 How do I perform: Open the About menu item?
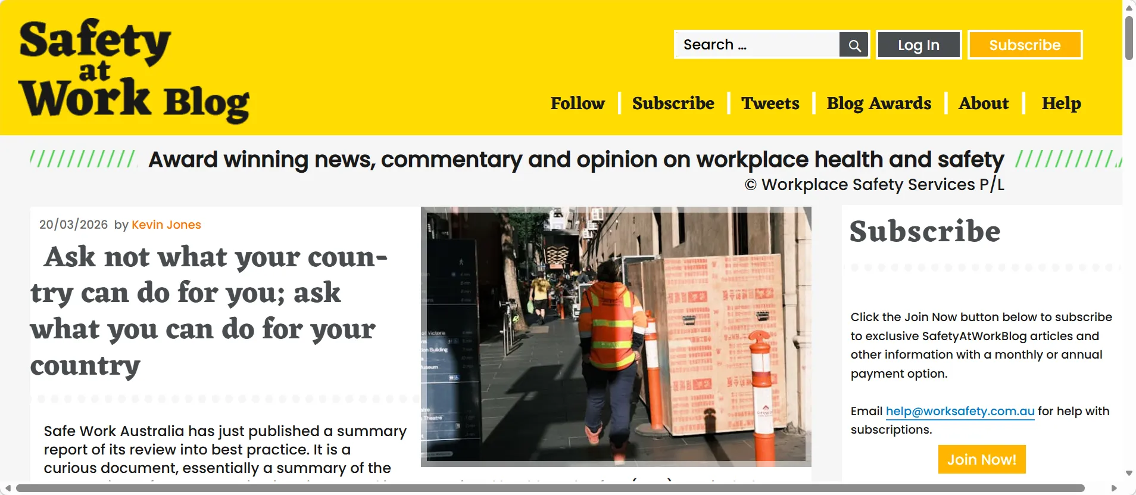[x=983, y=104]
